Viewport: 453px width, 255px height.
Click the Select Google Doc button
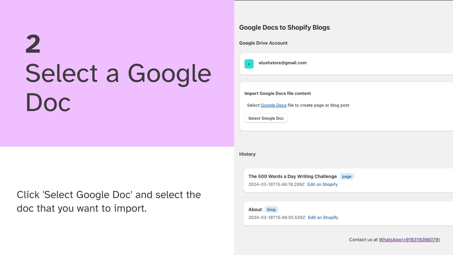(266, 118)
